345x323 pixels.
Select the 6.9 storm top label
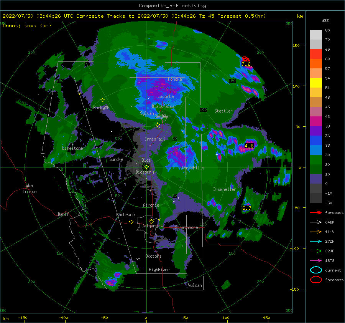coord(246,208)
